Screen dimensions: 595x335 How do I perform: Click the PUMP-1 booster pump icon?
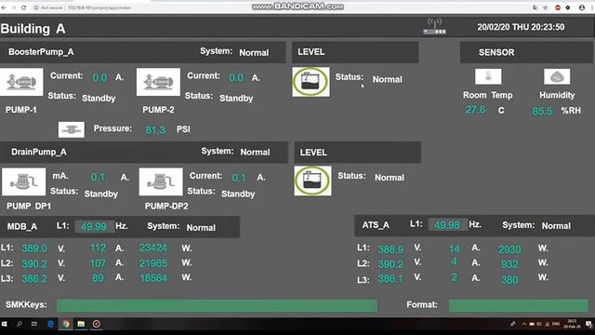click(x=21, y=82)
